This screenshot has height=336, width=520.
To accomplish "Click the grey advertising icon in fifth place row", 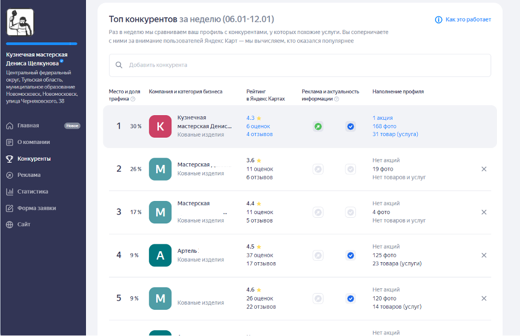I will (x=318, y=299).
